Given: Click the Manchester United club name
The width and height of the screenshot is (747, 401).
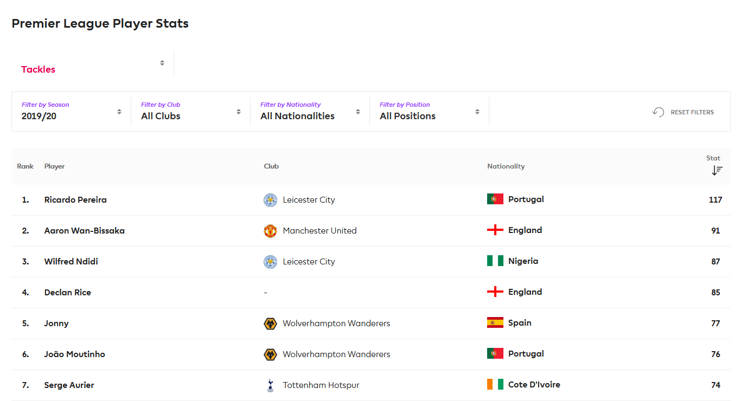Looking at the screenshot, I should tap(320, 231).
